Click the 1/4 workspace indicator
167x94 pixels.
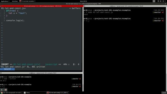(164, 93)
